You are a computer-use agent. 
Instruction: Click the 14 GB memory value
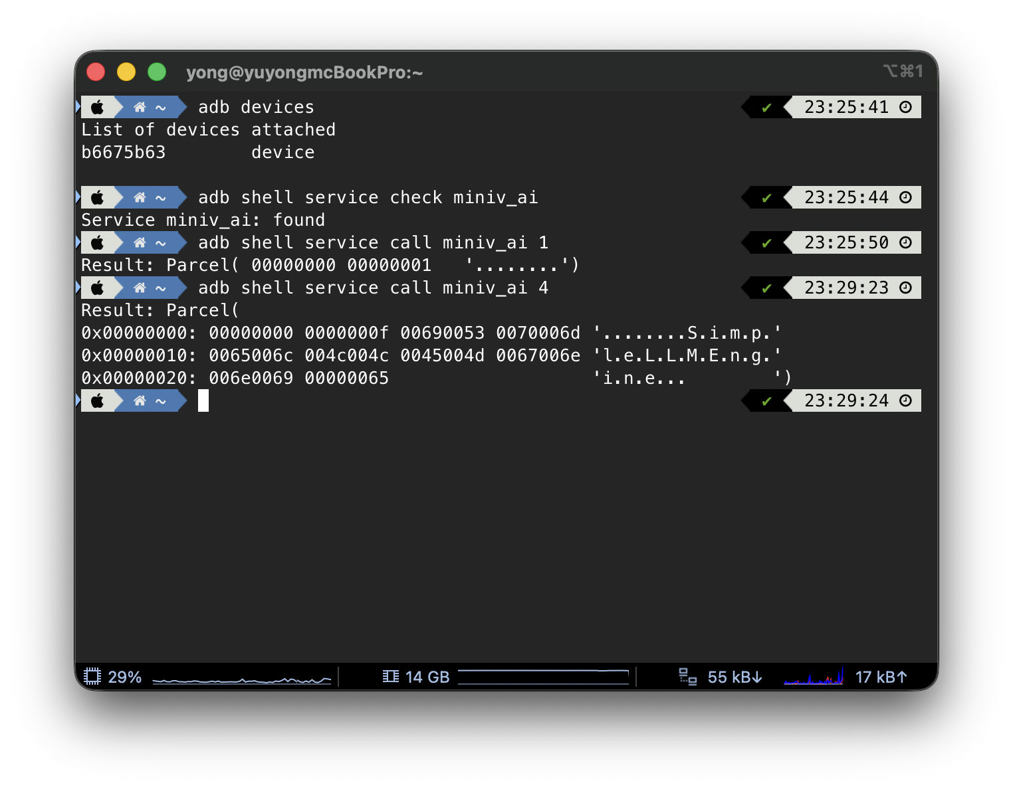pos(427,677)
